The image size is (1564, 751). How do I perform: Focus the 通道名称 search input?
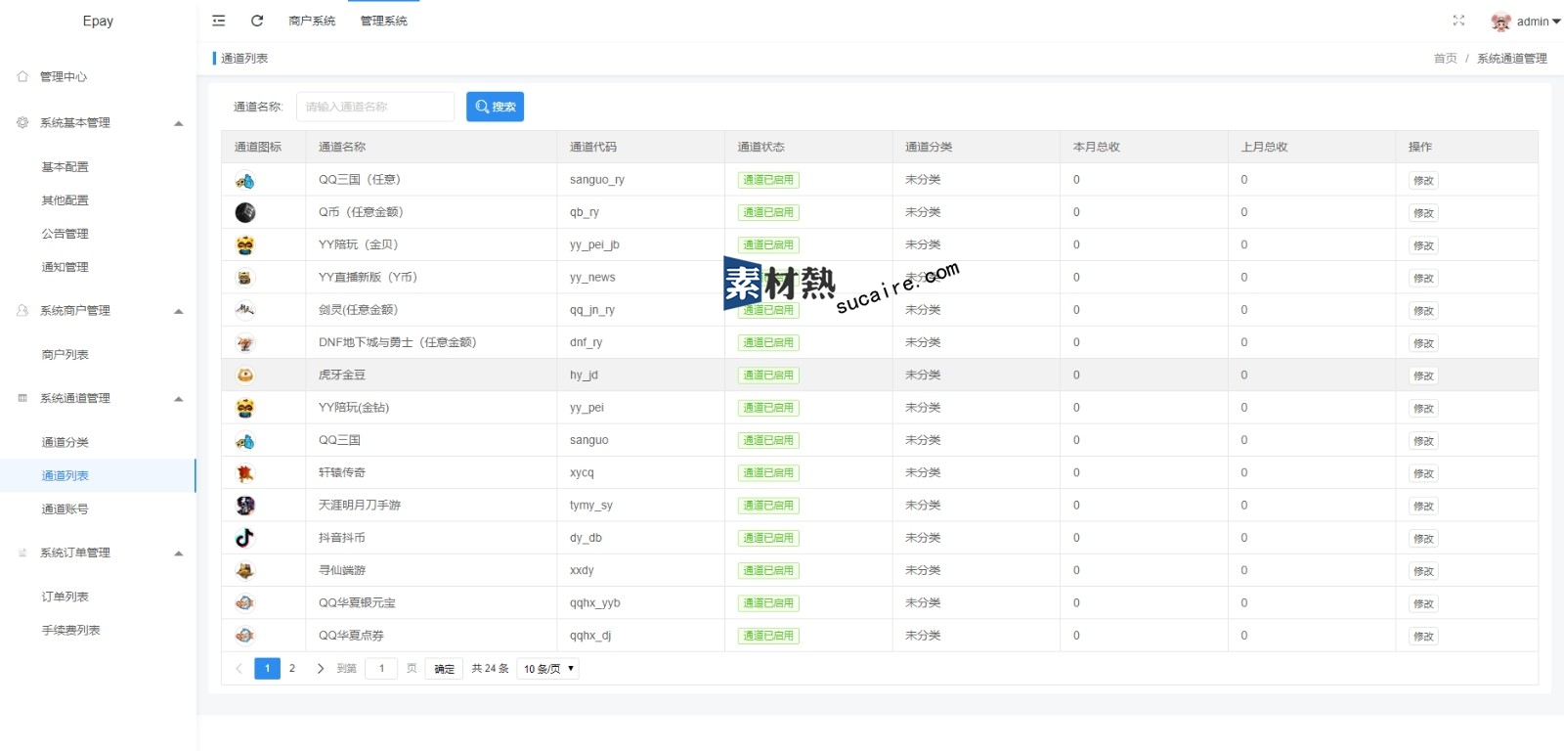coord(375,107)
